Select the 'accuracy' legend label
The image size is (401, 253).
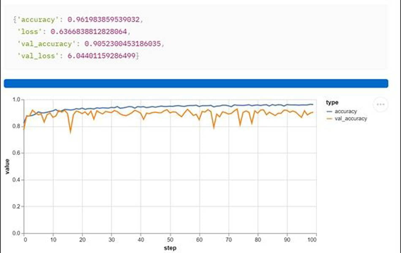(x=346, y=112)
